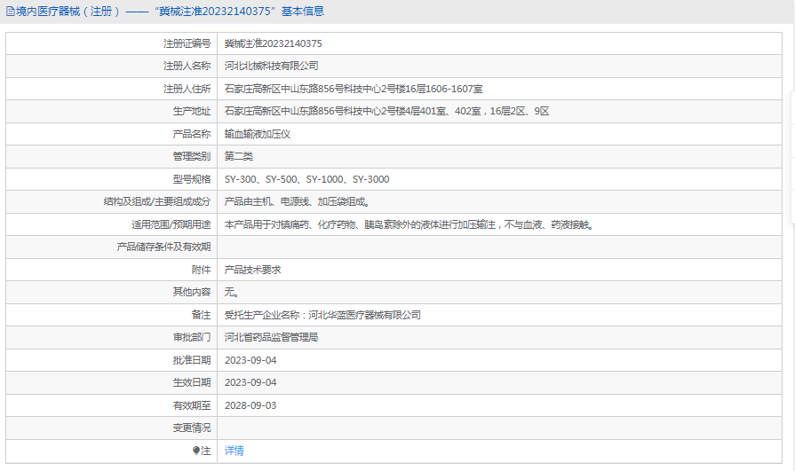Click the 有效期至 row label

191,405
